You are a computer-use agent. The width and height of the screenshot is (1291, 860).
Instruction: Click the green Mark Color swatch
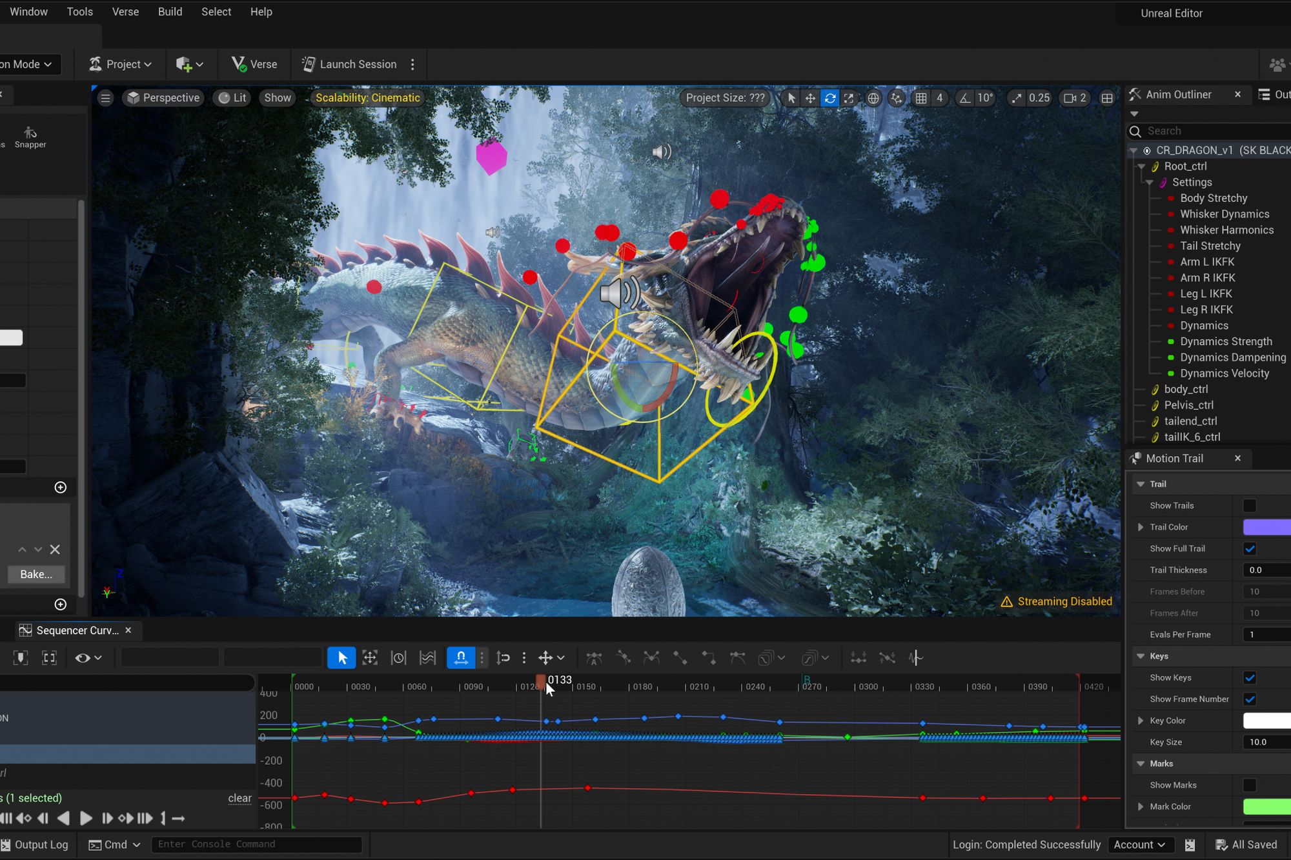point(1266,806)
